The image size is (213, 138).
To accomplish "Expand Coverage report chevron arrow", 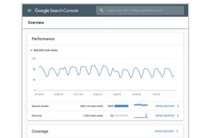I will [177, 131].
